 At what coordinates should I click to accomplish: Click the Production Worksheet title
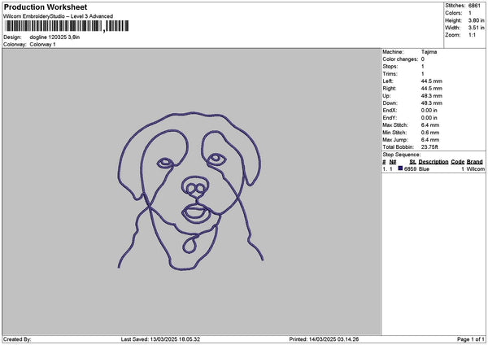point(46,7)
